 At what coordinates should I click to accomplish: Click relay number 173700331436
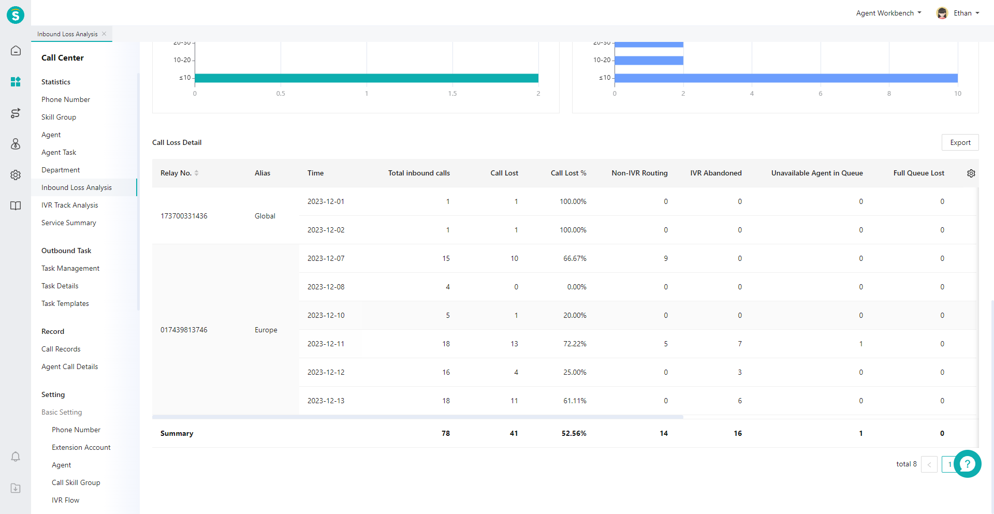pos(184,216)
